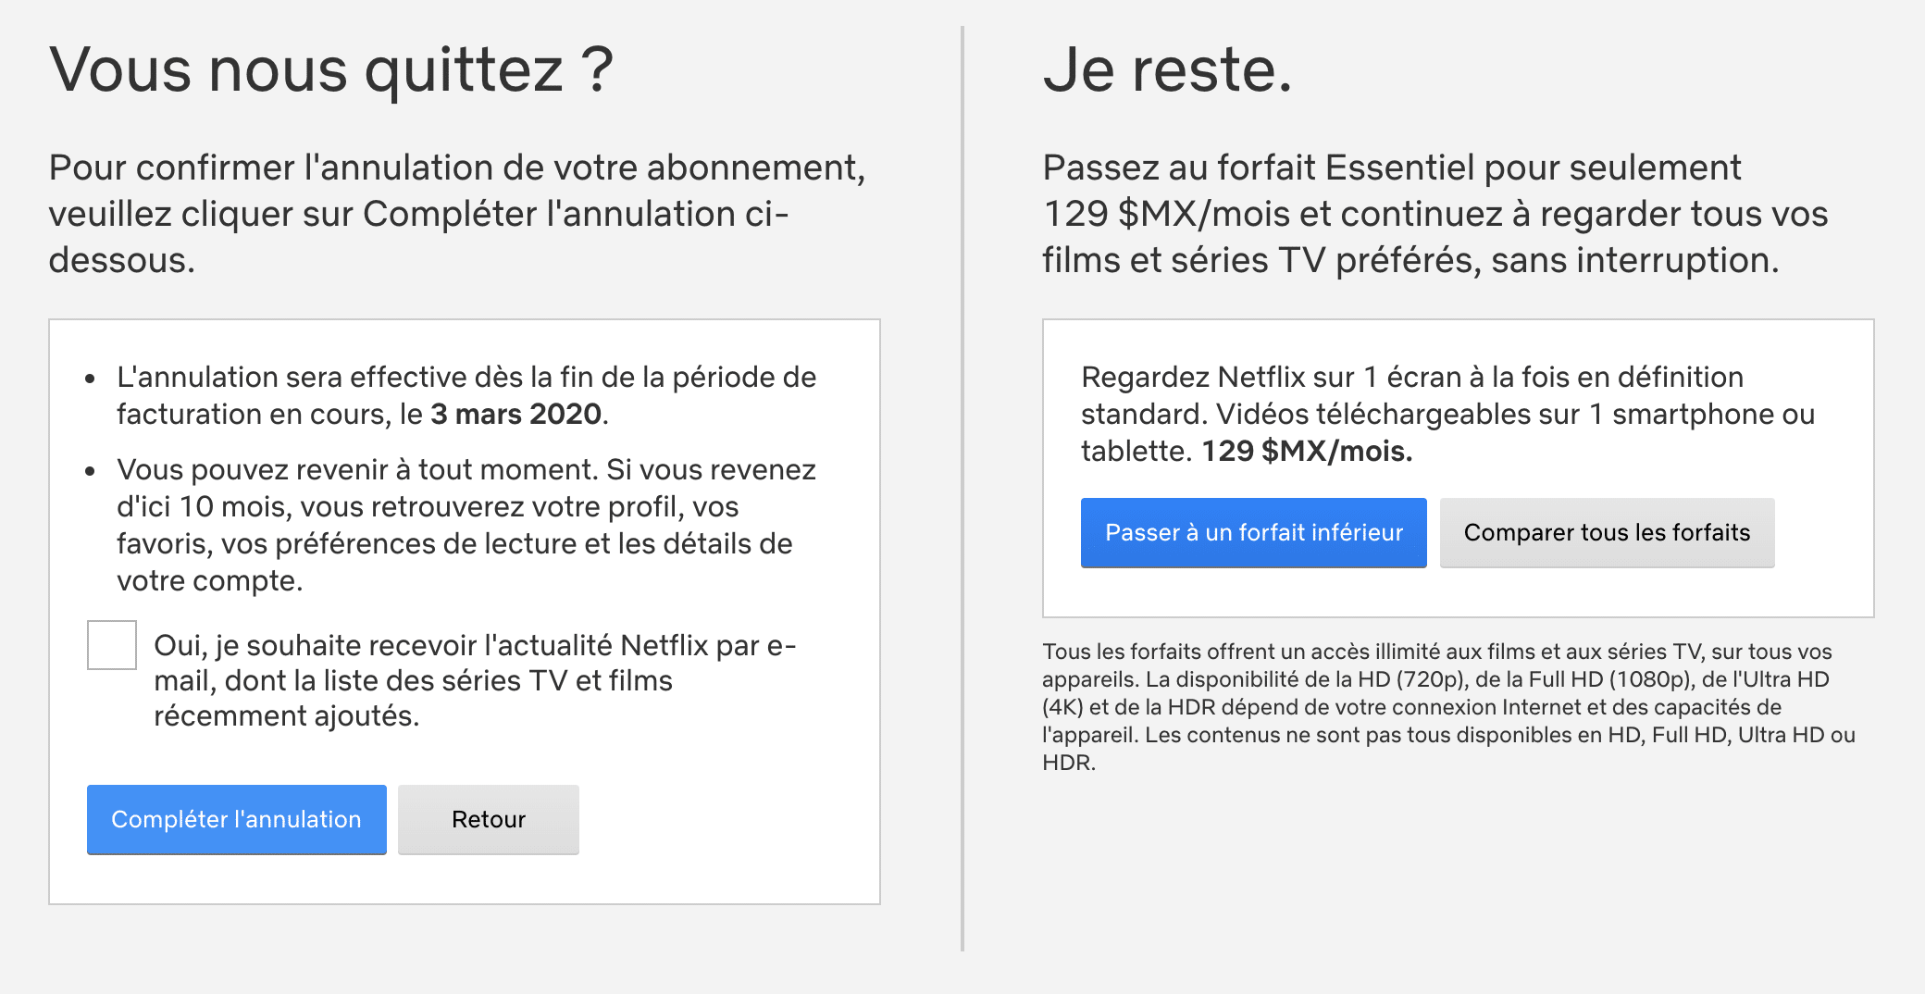Screen dimensions: 1925x994
Task: Click the first bullet point dot
Action: [x=90, y=379]
